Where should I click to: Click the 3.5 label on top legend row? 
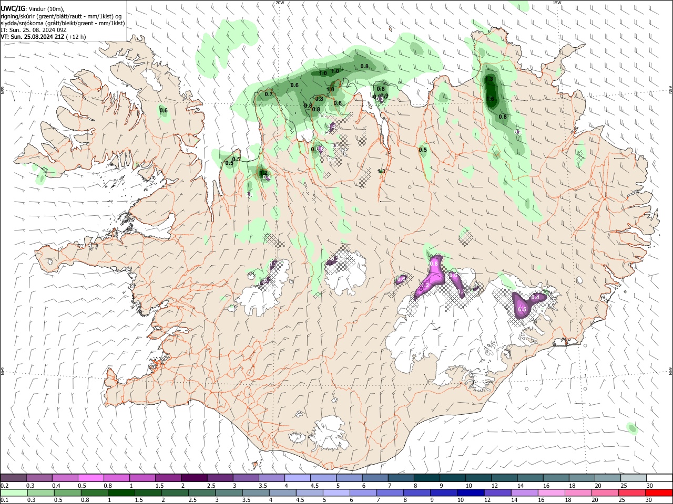(263, 486)
